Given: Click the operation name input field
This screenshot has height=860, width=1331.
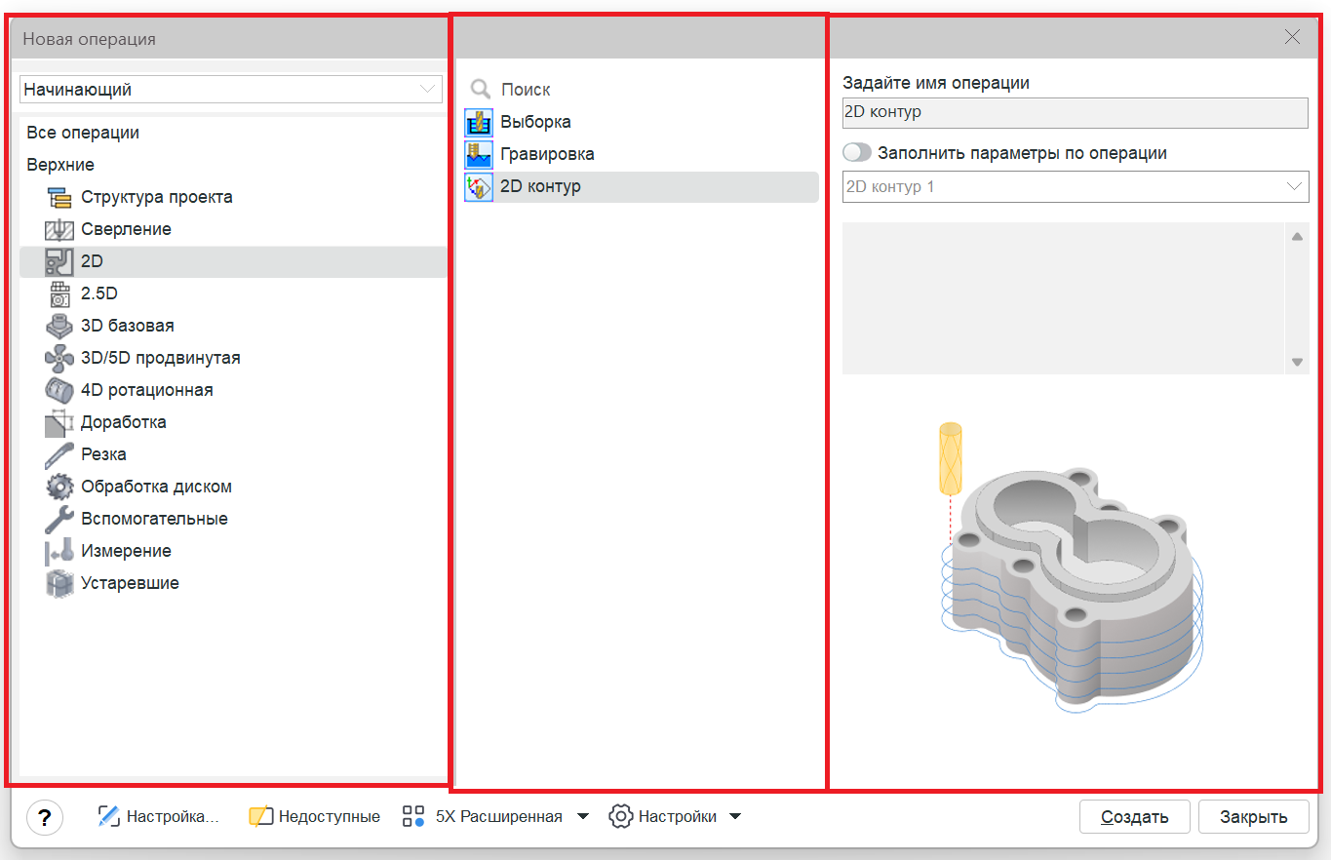Looking at the screenshot, I should [1076, 112].
